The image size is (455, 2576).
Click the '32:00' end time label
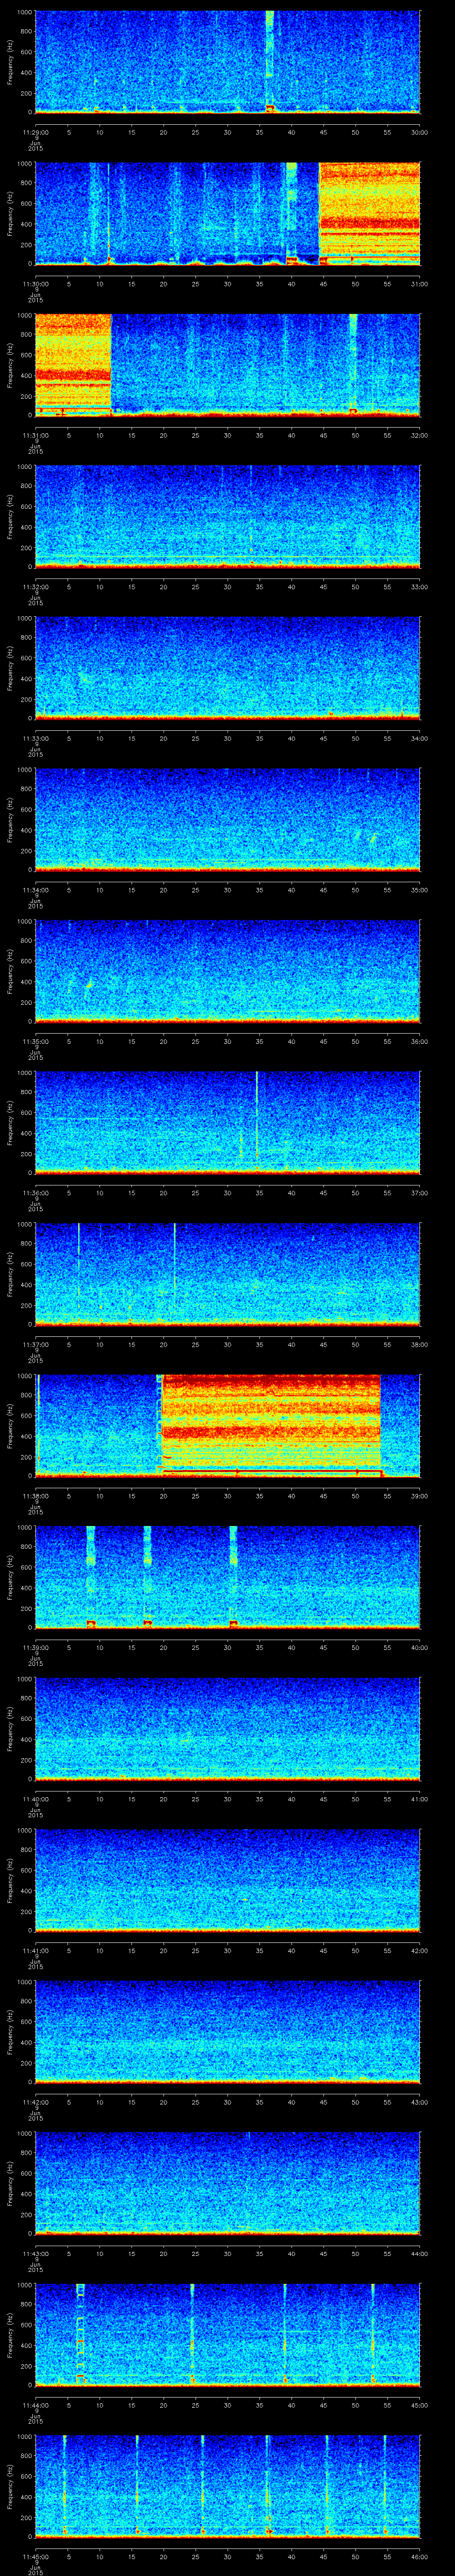click(x=419, y=435)
